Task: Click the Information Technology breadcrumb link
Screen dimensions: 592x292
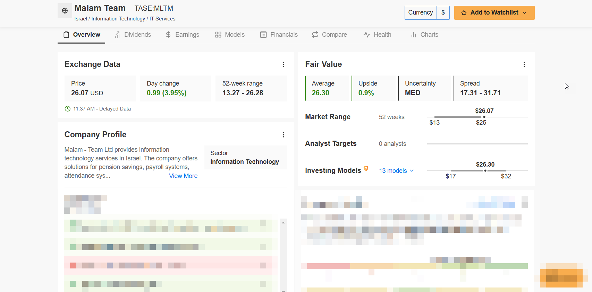Action: 118,19
